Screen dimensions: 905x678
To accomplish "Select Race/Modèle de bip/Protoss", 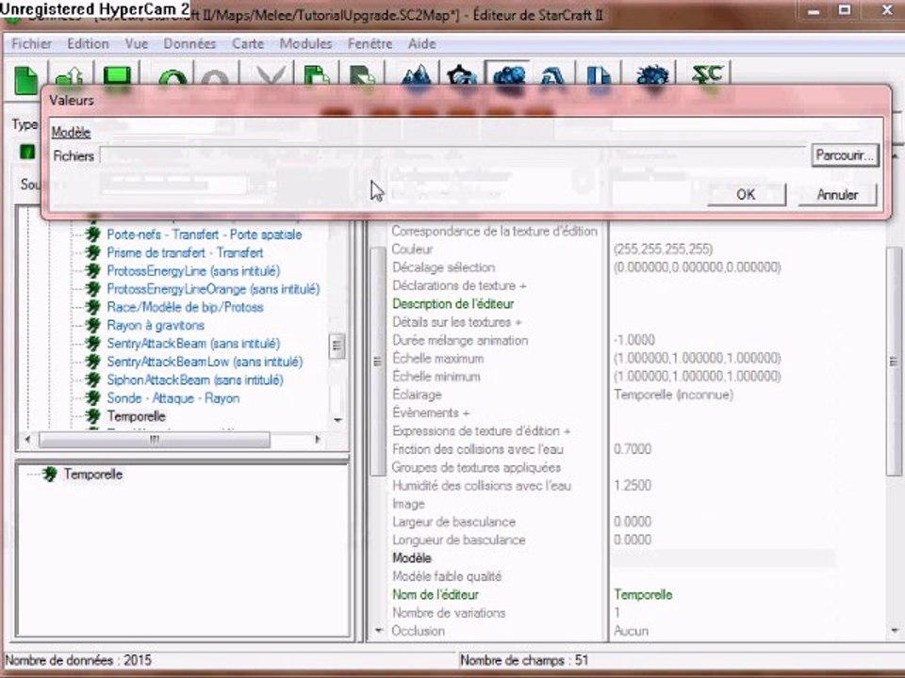I will pos(186,307).
